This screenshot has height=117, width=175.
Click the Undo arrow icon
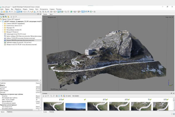10,12
